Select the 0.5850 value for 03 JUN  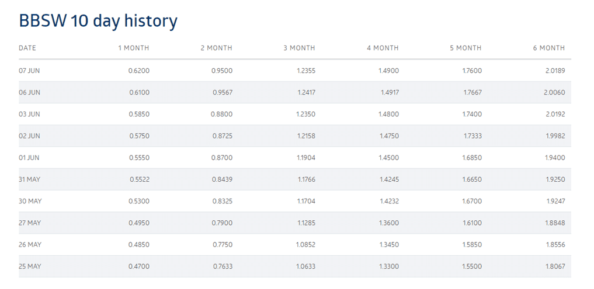(139, 114)
